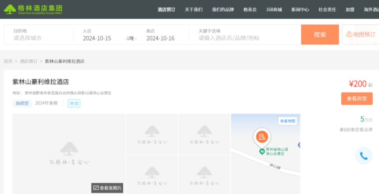Go to 酒店预订 breadcrumb link

[28, 61]
